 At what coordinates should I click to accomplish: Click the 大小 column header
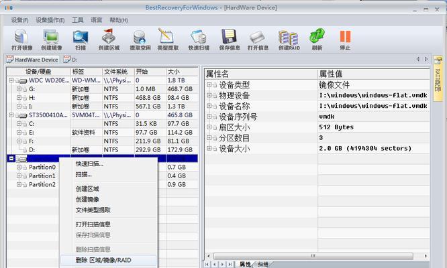coord(182,72)
